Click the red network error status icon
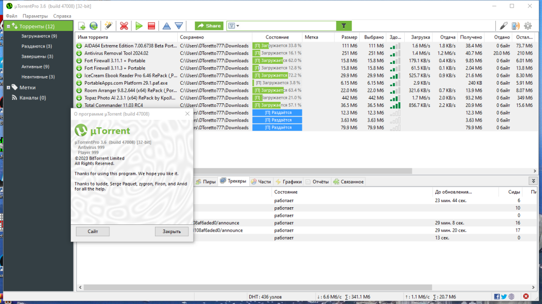 click(526, 296)
